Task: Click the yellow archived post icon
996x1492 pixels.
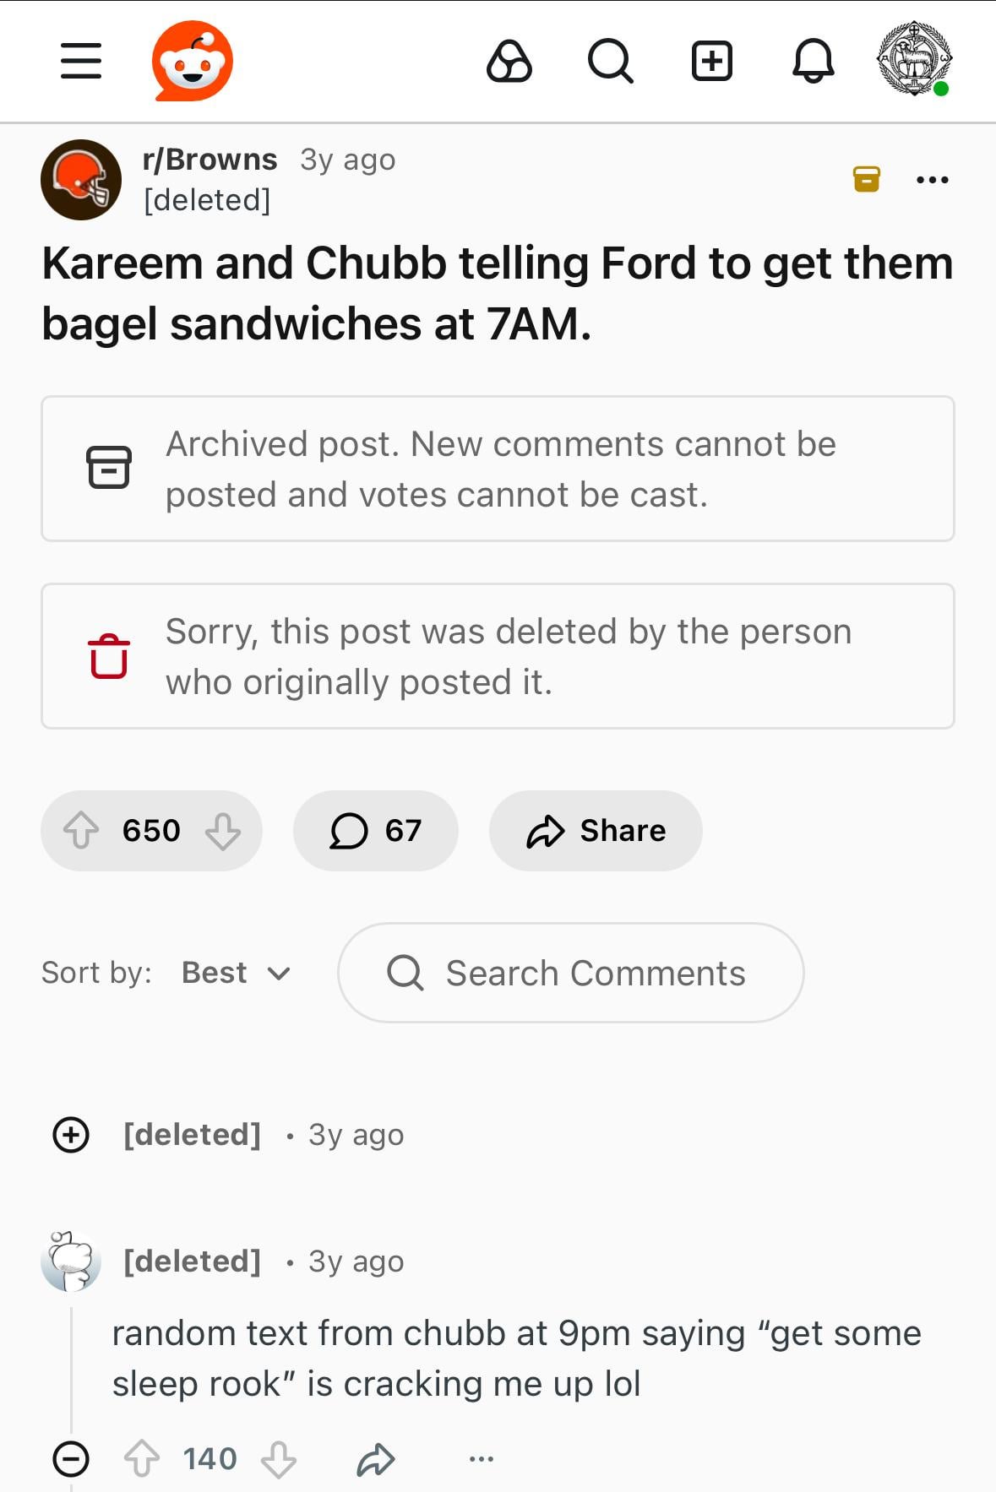Action: pos(867,179)
